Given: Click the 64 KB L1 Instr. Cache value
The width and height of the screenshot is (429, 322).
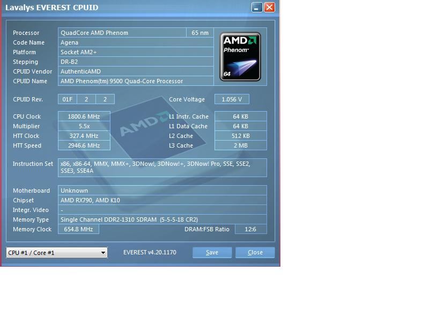Looking at the screenshot, I should (x=240, y=116).
